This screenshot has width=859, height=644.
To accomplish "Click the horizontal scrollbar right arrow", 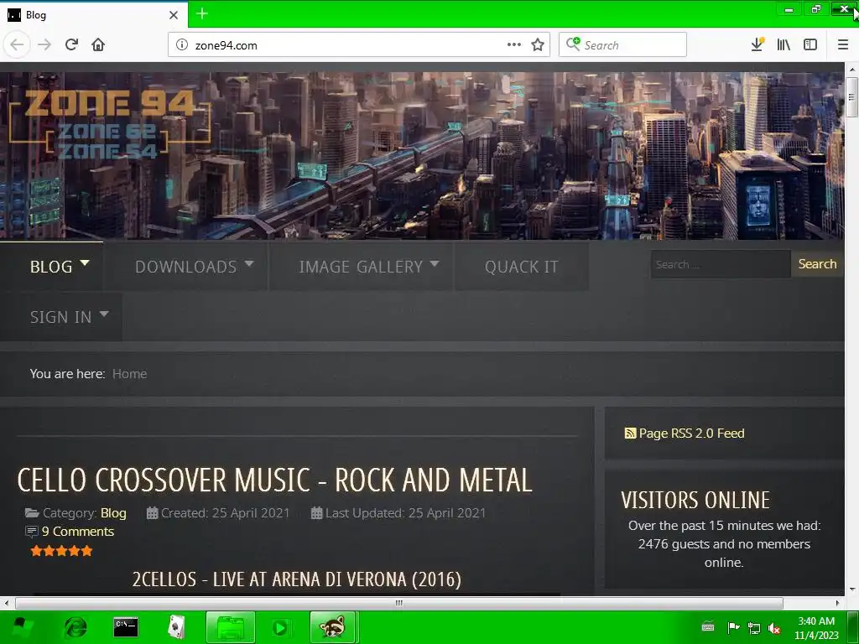I will click(837, 603).
